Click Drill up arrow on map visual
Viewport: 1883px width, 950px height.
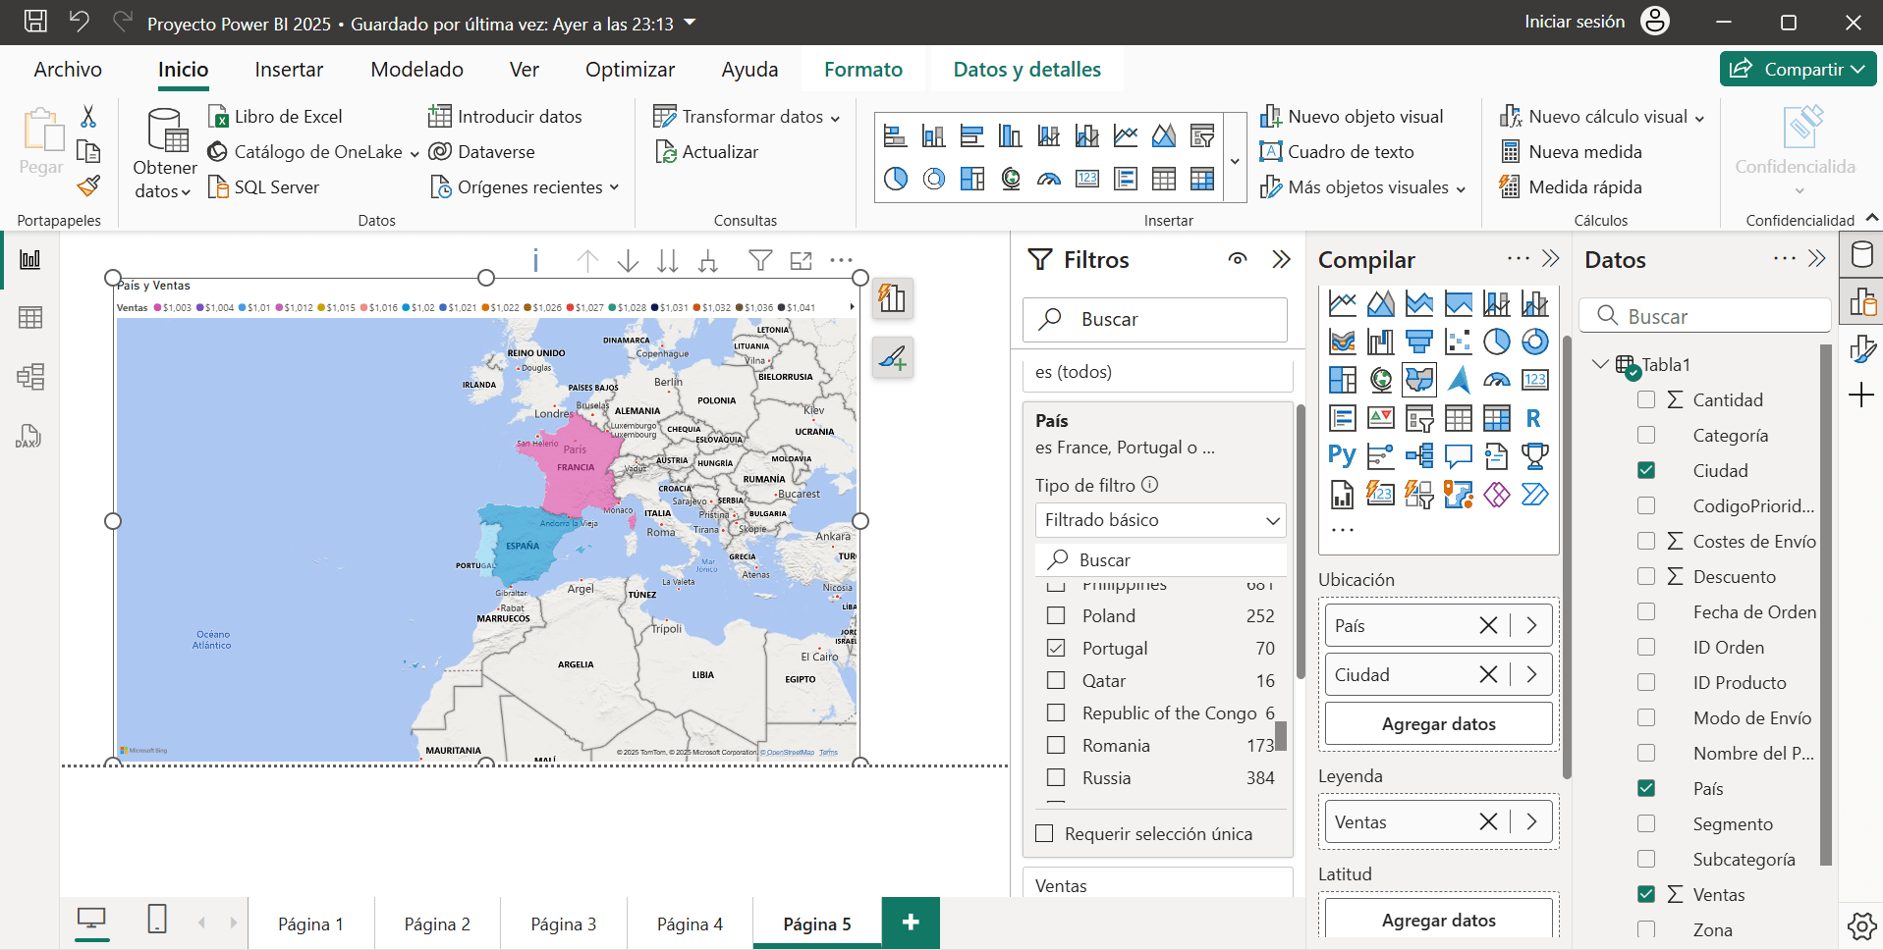(587, 261)
